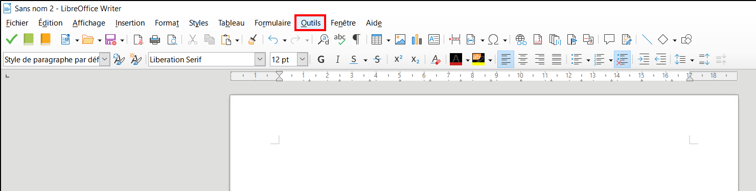Toggle the no-list icon with red X
The height and width of the screenshot is (191, 756).
(x=622, y=60)
